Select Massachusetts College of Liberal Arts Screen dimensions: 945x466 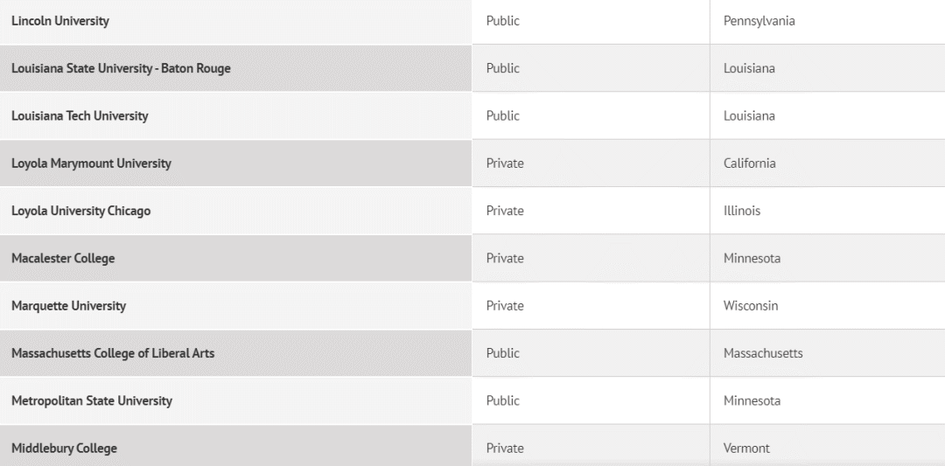point(113,353)
